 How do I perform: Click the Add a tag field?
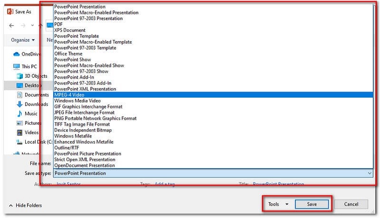click(x=165, y=184)
